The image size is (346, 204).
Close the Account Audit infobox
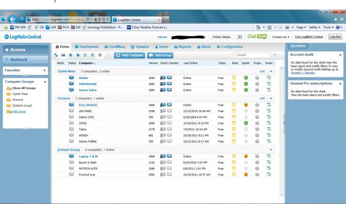(x=340, y=55)
